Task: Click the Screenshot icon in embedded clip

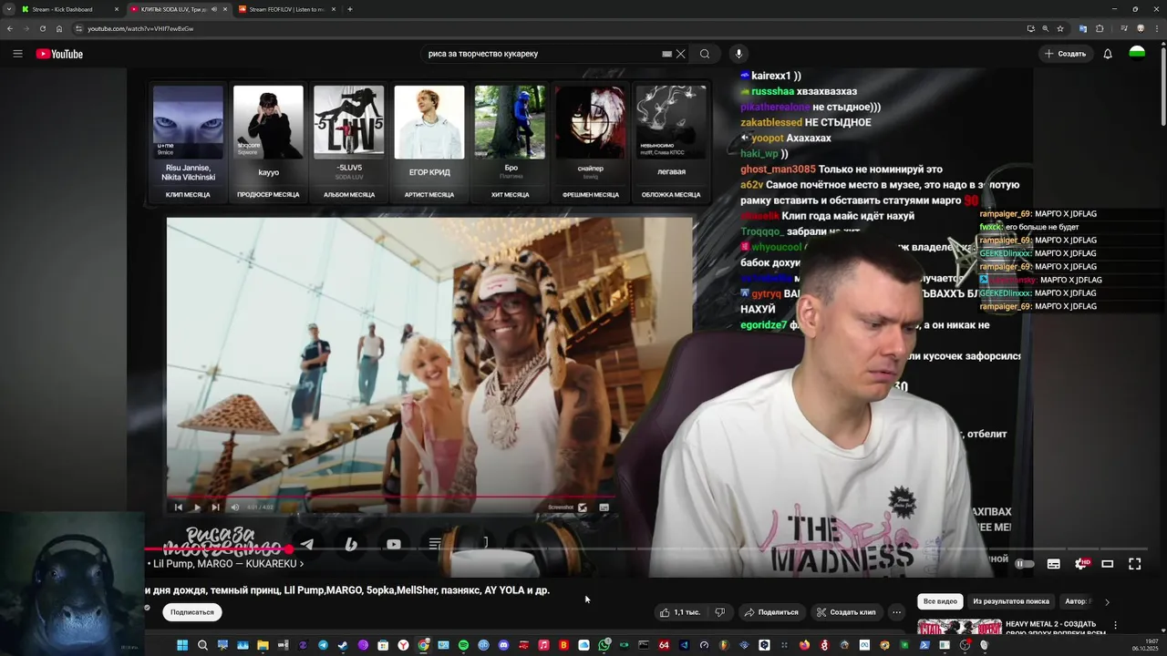Action: click(582, 507)
